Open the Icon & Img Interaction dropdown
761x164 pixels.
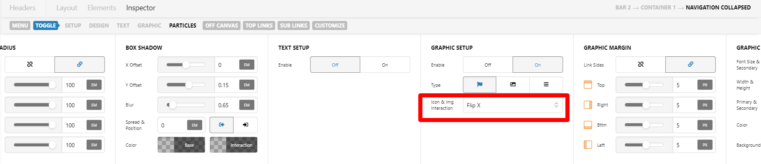513,105
